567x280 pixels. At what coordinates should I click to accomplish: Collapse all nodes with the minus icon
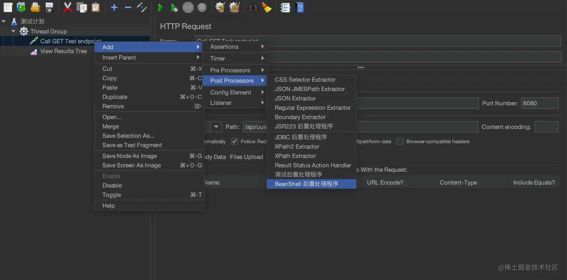click(128, 7)
